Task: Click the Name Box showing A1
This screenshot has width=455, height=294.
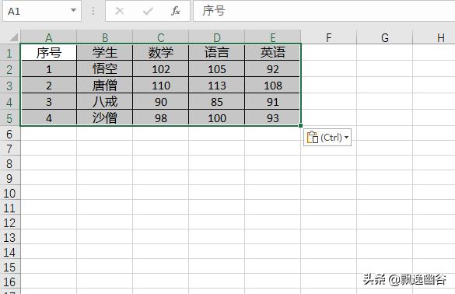Action: [x=42, y=11]
